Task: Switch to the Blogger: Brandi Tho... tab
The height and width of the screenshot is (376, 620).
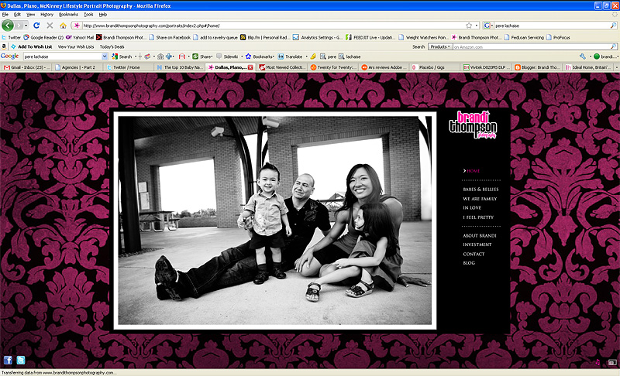Action: (537, 67)
